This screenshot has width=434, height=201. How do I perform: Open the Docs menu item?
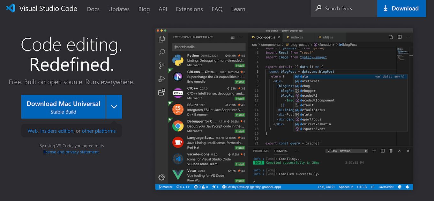pos(93,9)
